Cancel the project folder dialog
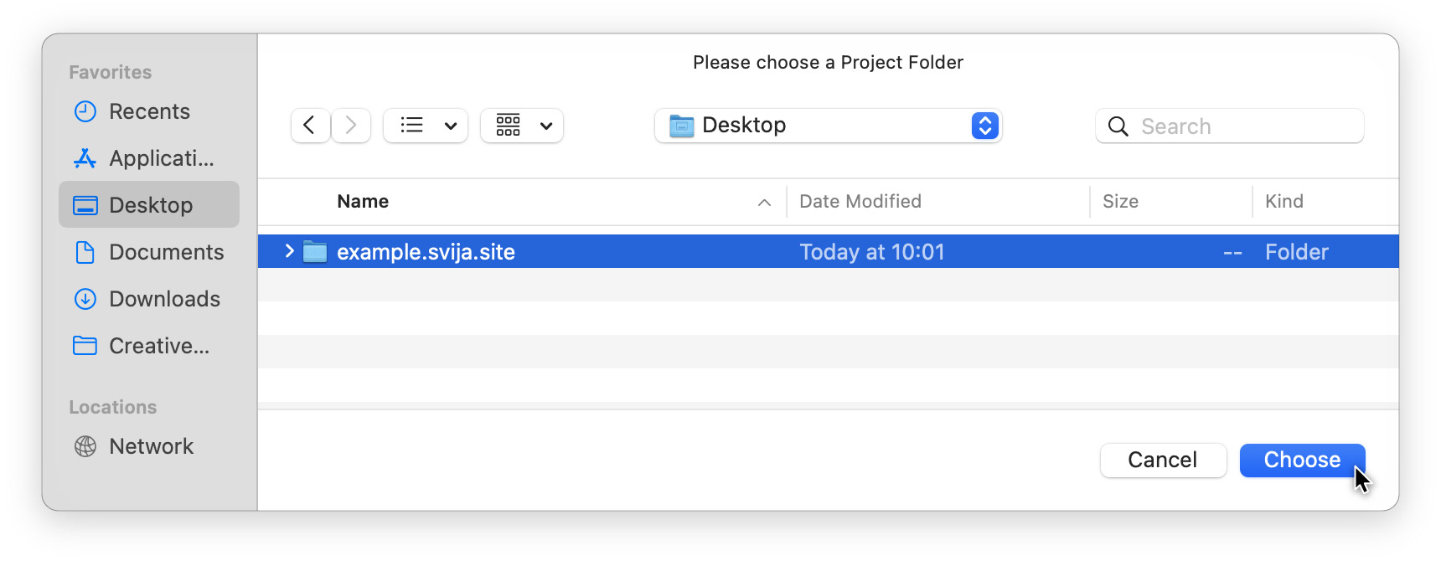The width and height of the screenshot is (1441, 561). (1163, 460)
